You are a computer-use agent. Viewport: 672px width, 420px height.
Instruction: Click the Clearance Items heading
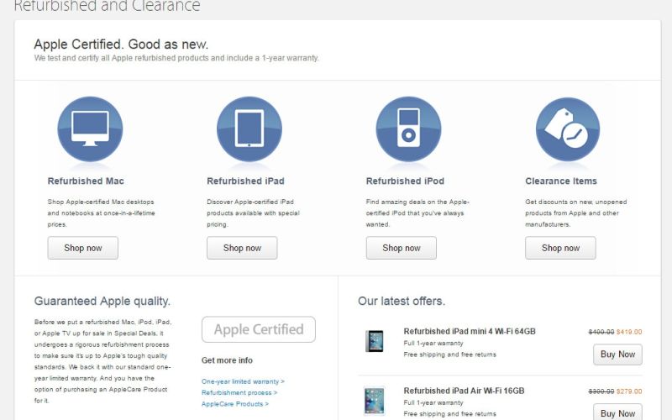pyautogui.click(x=561, y=181)
